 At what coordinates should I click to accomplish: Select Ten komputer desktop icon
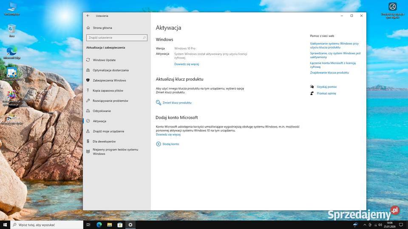[12, 9]
